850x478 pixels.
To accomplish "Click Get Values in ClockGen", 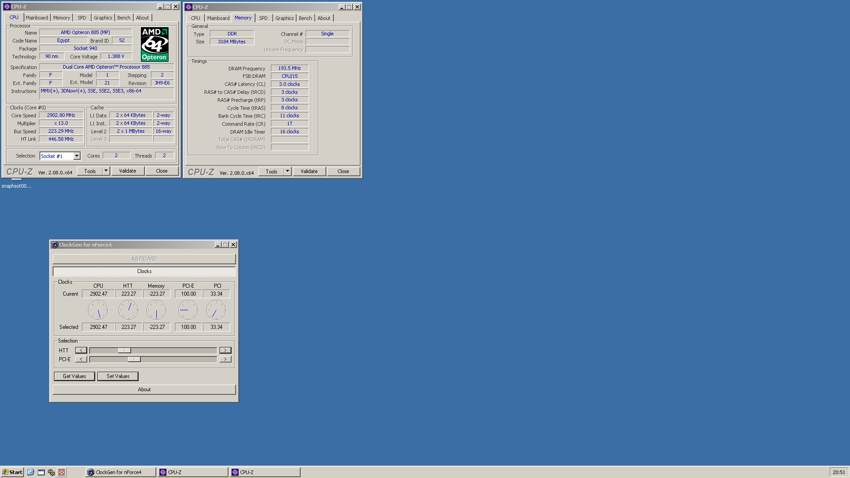I will pos(74,376).
